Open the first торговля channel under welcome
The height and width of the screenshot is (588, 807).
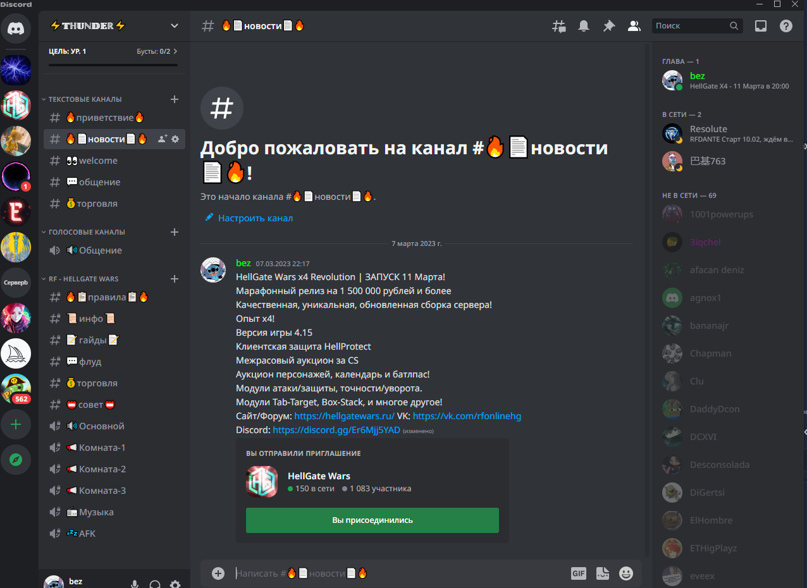point(114,204)
